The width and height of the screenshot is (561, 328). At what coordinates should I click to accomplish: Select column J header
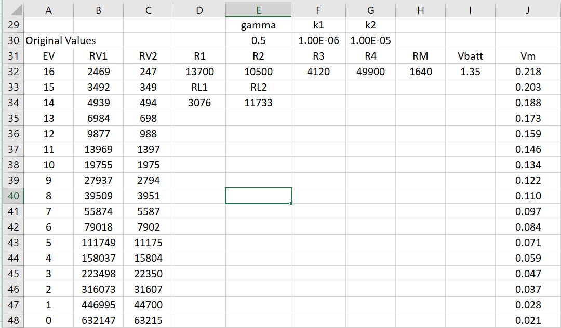point(528,10)
